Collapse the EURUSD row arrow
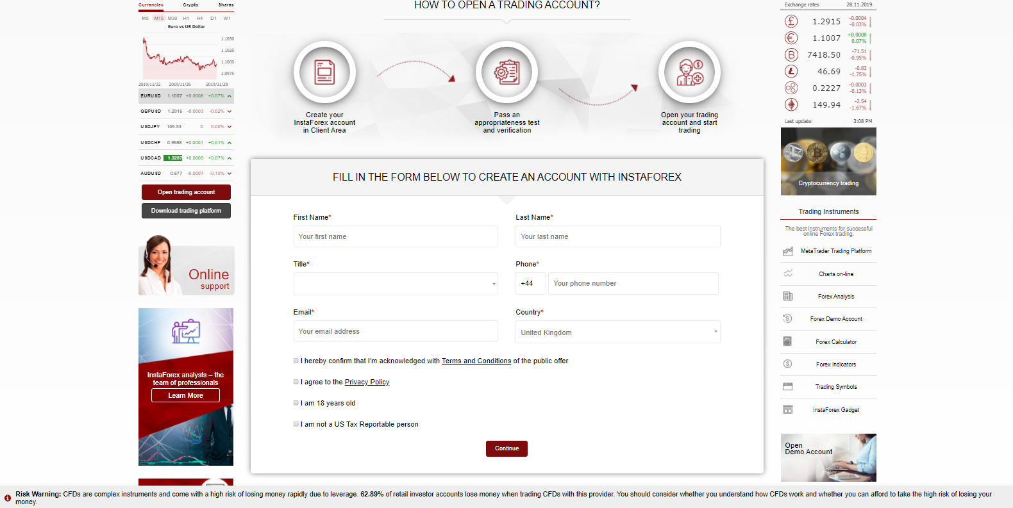1013x508 pixels. pyautogui.click(x=230, y=96)
